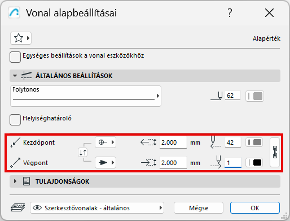Tick the Helyiséghatároló checkbox

15,120
